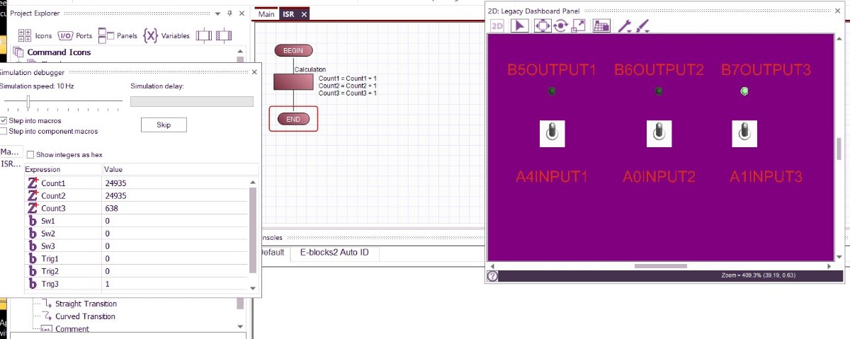Click the table grid icon in dashboard toolbar
Image resolution: width=850 pixels, height=339 pixels.
point(601,26)
